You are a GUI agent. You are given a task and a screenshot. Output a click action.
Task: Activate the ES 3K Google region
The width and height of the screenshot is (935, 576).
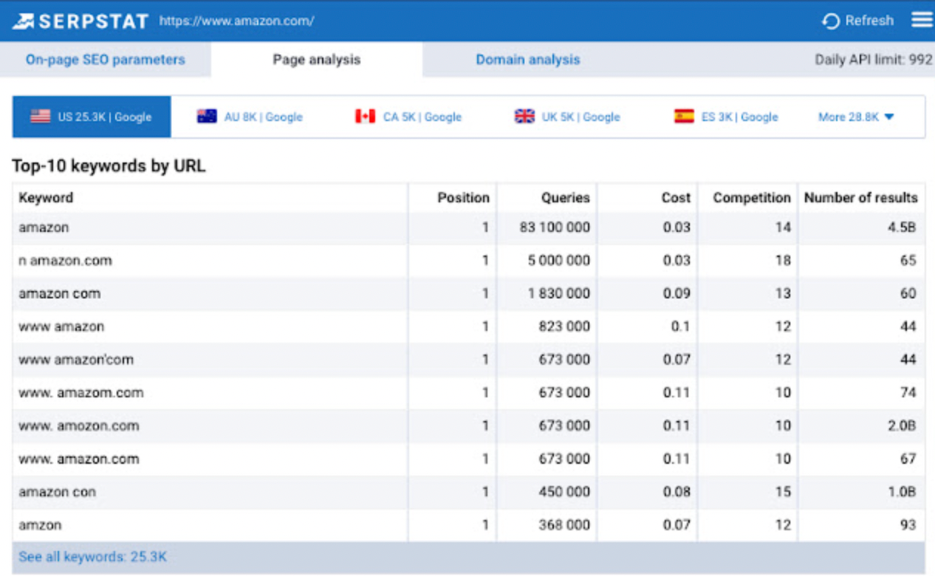(726, 116)
